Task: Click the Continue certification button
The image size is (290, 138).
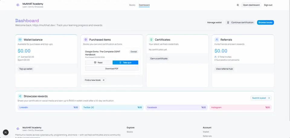Action: pos(240,22)
